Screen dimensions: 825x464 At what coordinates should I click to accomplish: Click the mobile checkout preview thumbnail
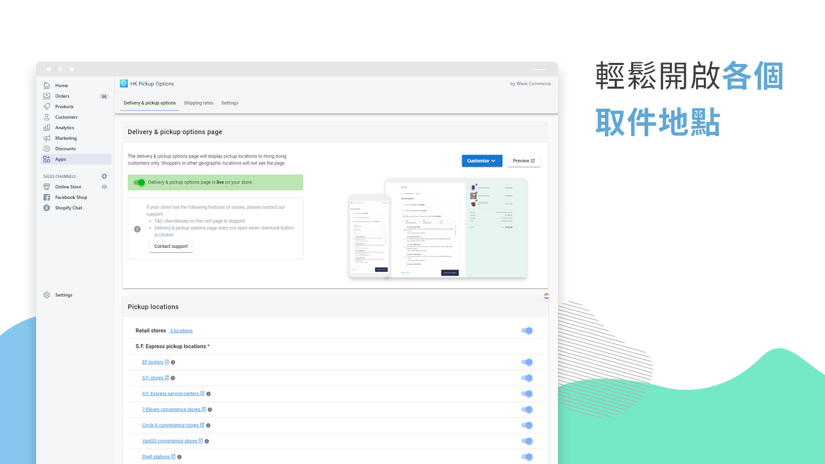pos(369,236)
